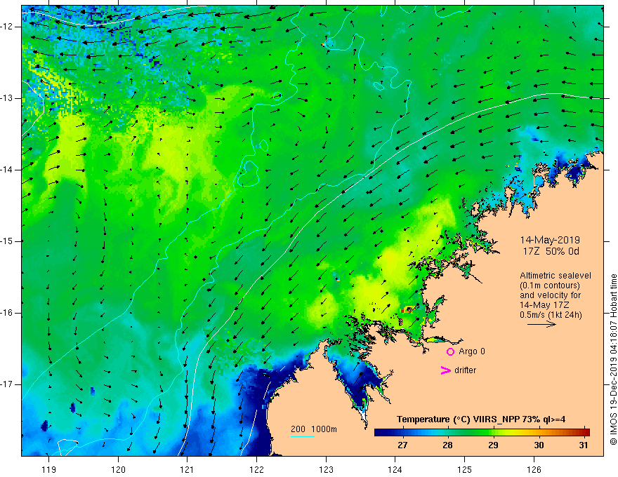
Task: Click the 'and velocity for' caption line
Action: (x=550, y=295)
